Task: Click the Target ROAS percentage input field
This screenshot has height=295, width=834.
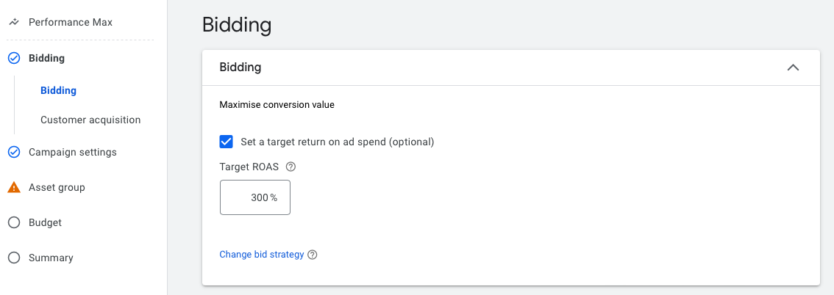Action: 254,197
